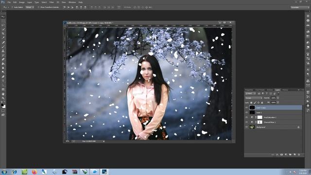Select the Eraser tool
This screenshot has width=311, height=175.
coord(3,59)
